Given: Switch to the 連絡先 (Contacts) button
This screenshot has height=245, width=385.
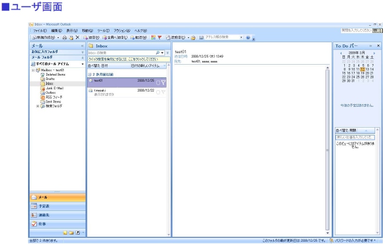Looking at the screenshot, I should coord(58,215).
